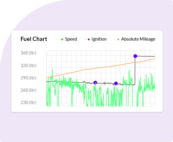Click the green Speed legend dot
Screen dimensions: 173x142
click(x=62, y=39)
